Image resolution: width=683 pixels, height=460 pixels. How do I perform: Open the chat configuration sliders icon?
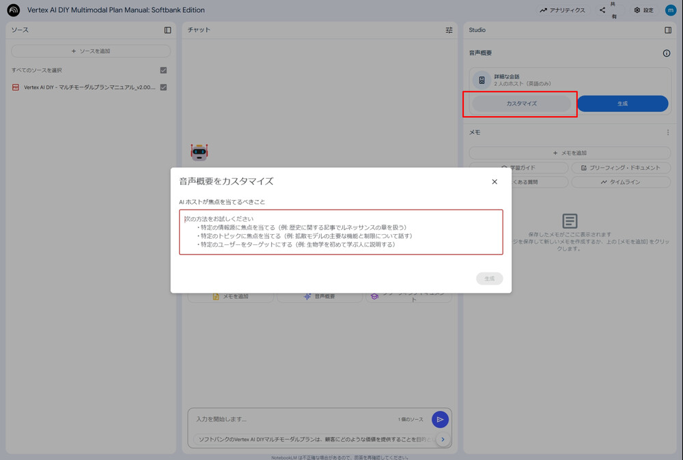pos(449,29)
